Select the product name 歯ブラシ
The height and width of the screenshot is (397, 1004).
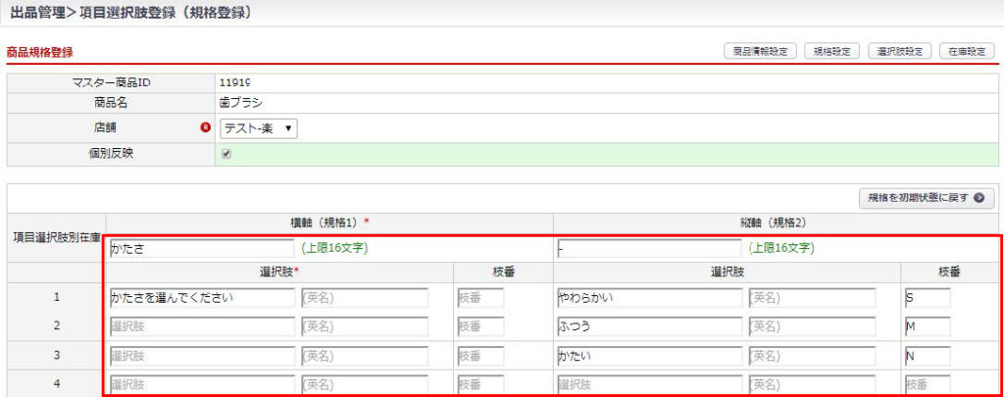click(240, 102)
